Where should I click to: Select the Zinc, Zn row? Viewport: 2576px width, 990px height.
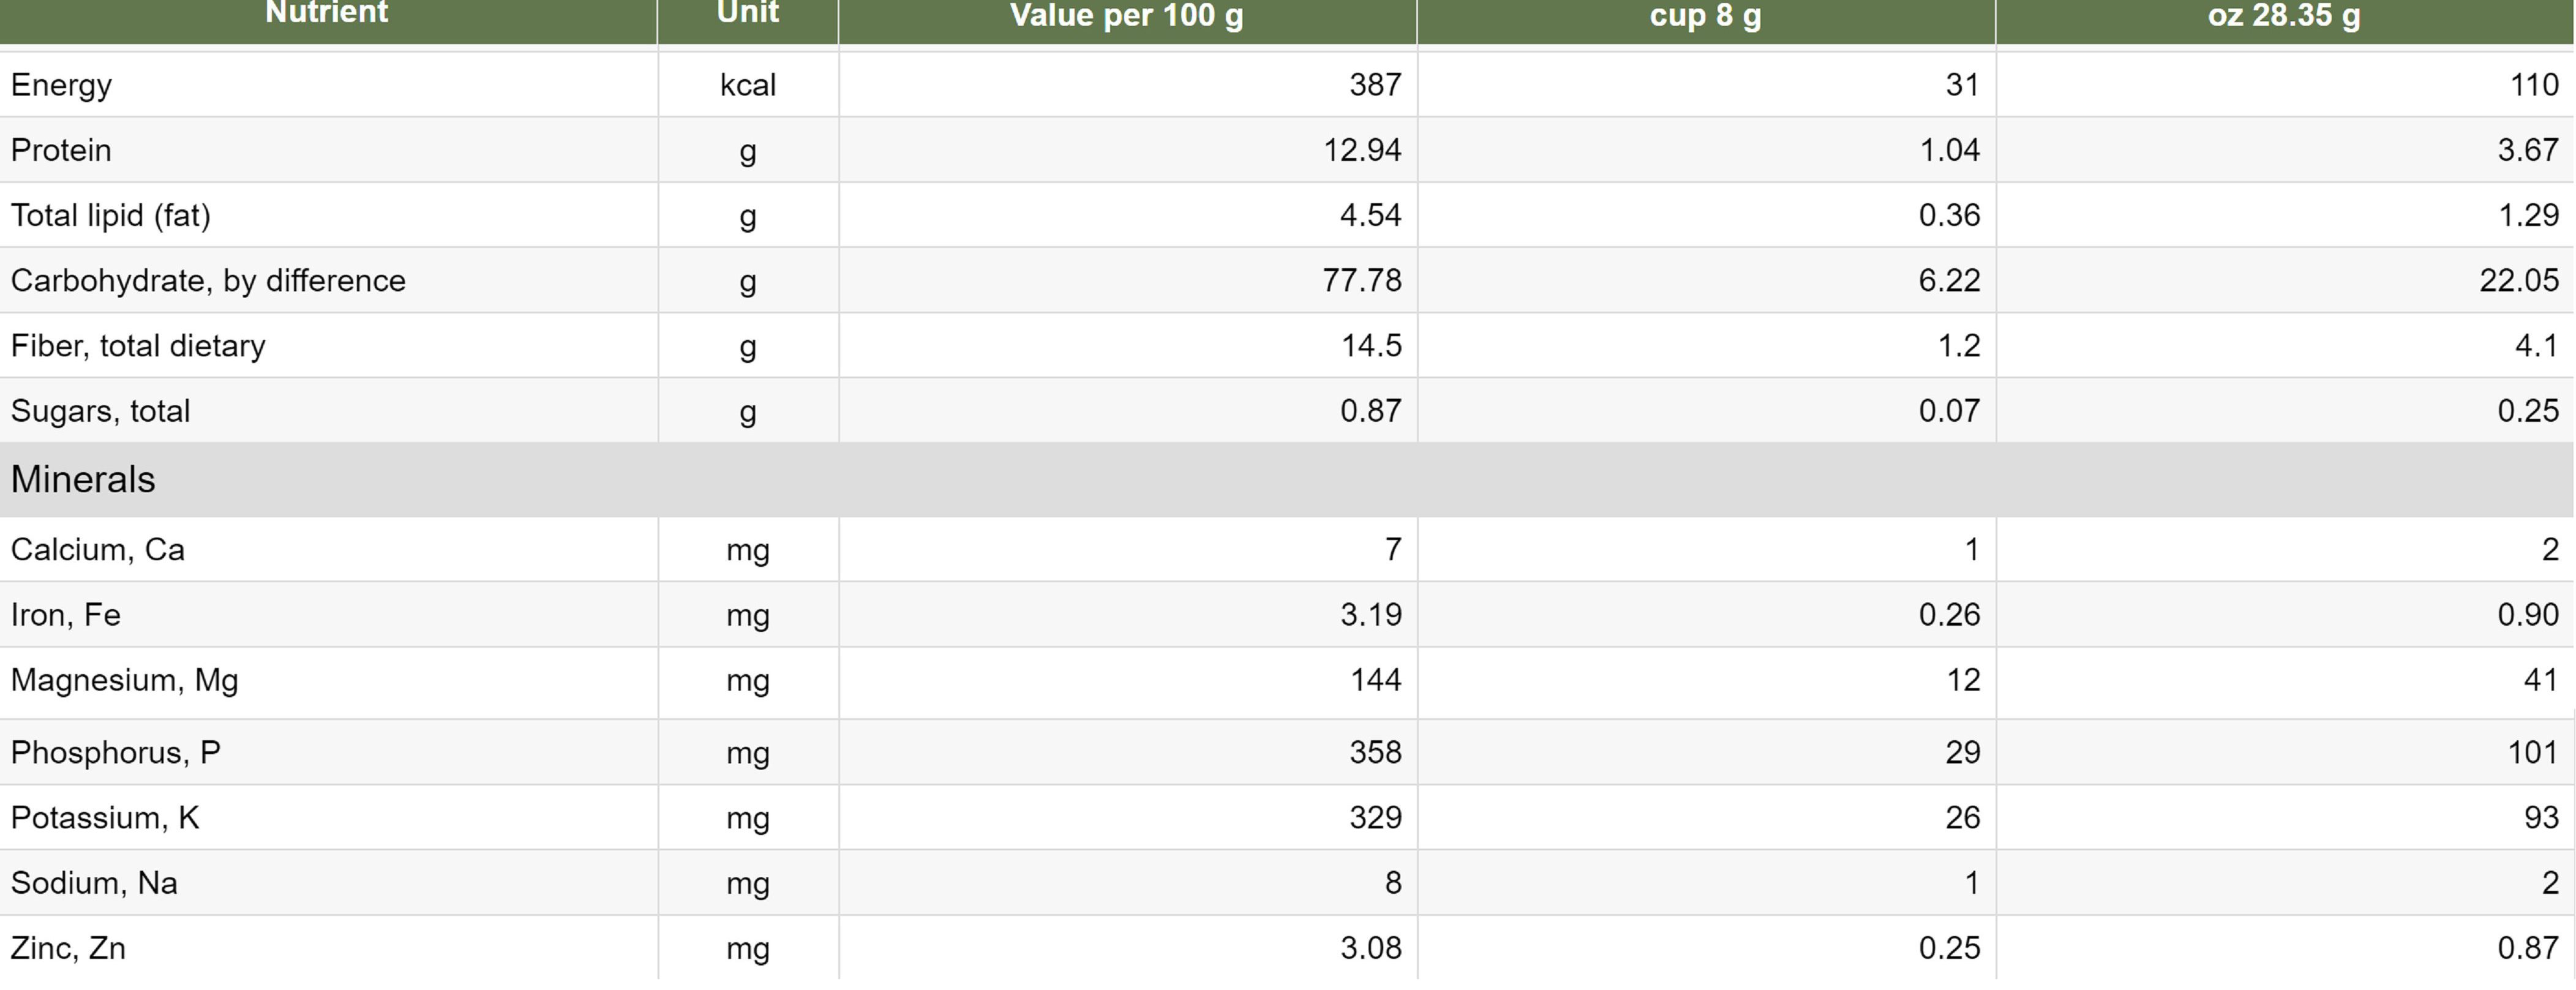pos(1288,948)
